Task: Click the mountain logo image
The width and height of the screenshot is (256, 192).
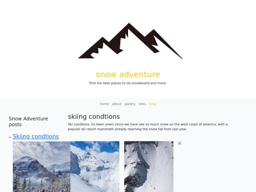Action: click(130, 41)
